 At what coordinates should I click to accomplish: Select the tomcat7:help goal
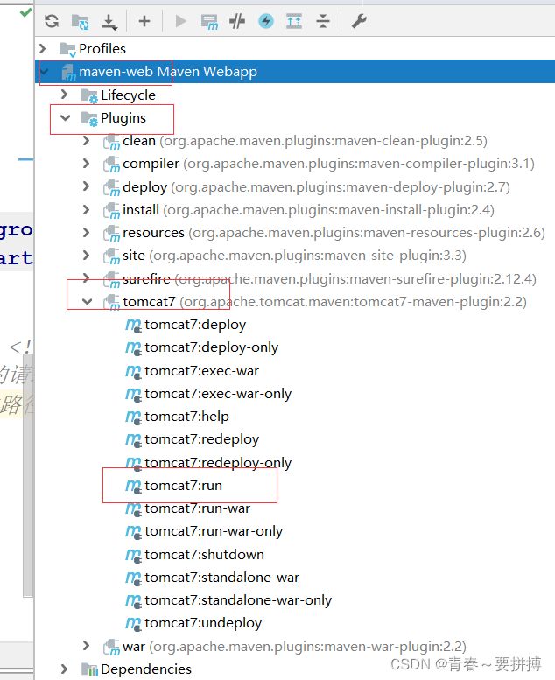pos(186,417)
